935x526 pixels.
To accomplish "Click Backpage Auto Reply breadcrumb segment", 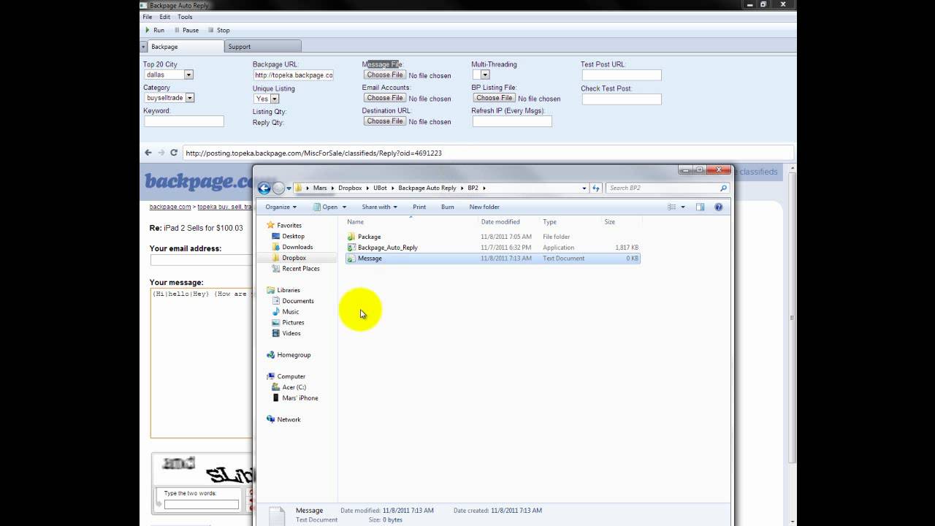I will (x=427, y=188).
